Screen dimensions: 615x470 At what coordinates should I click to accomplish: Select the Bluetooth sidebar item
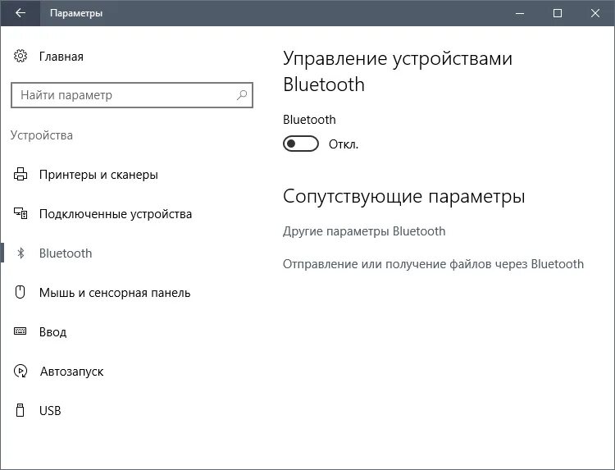click(x=66, y=253)
